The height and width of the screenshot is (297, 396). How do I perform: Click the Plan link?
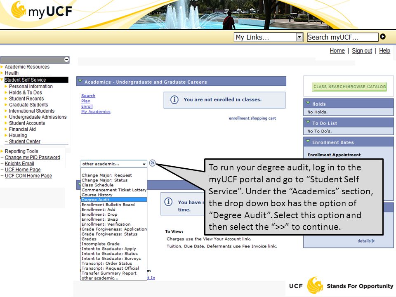click(x=86, y=101)
